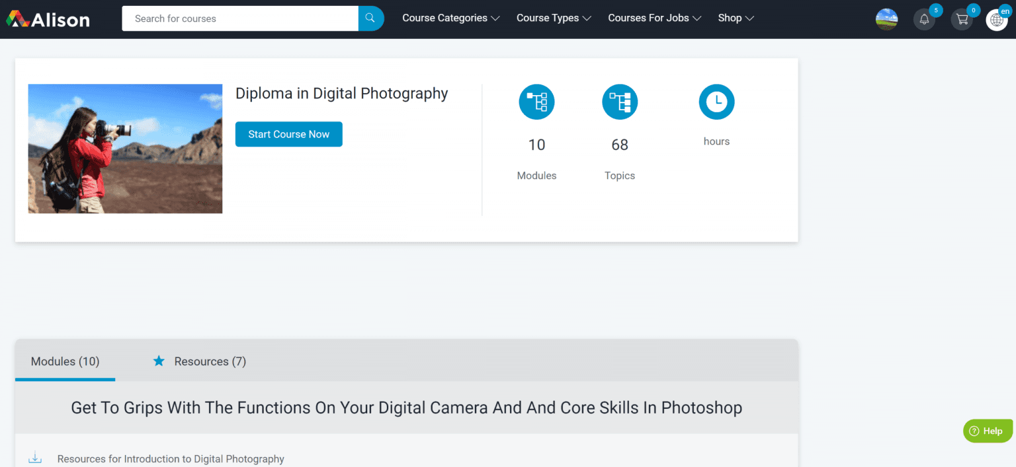Click the hours clock icon
The width and height of the screenshot is (1016, 467).
(x=716, y=102)
